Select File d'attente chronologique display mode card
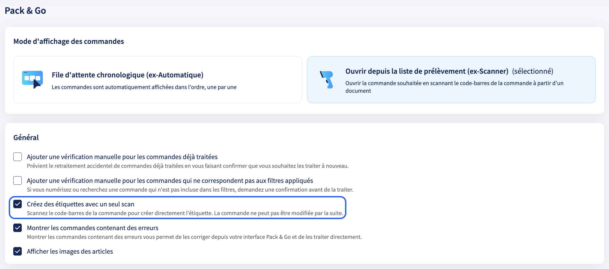 (x=157, y=80)
